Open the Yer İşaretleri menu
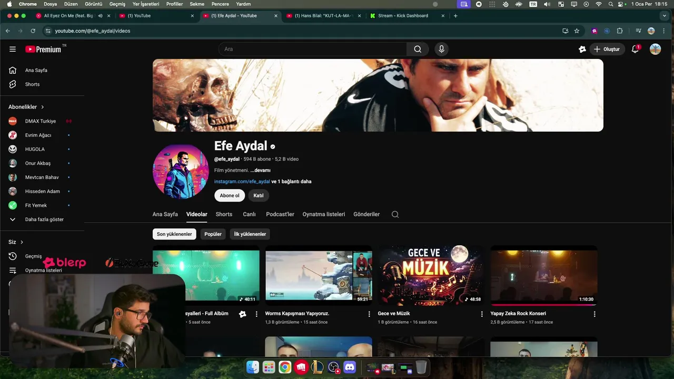 (x=146, y=4)
